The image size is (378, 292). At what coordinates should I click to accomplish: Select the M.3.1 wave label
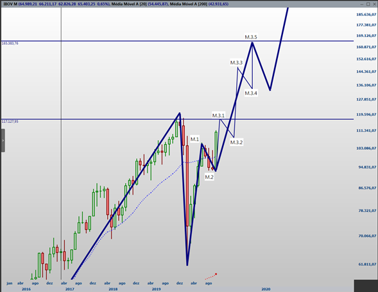pyautogui.click(x=218, y=115)
